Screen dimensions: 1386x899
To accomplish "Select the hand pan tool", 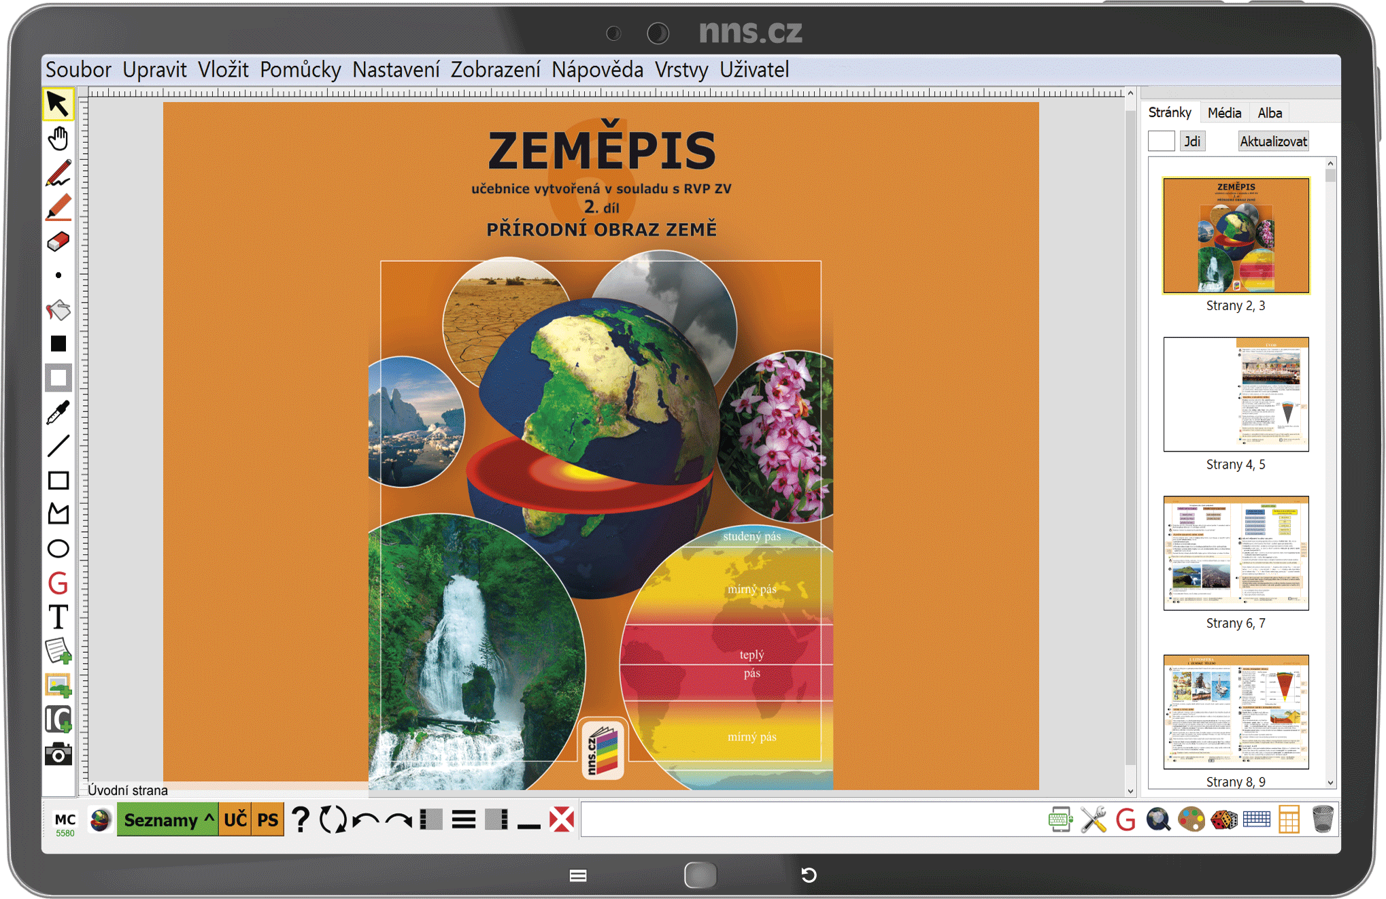I will click(58, 139).
